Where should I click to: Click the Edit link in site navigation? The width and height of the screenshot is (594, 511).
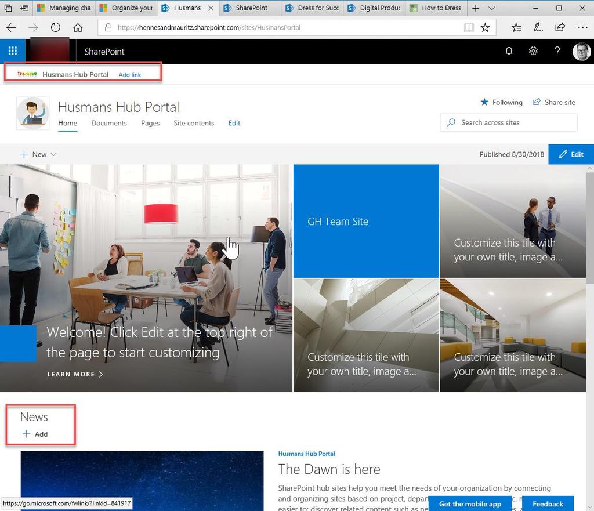pos(234,123)
